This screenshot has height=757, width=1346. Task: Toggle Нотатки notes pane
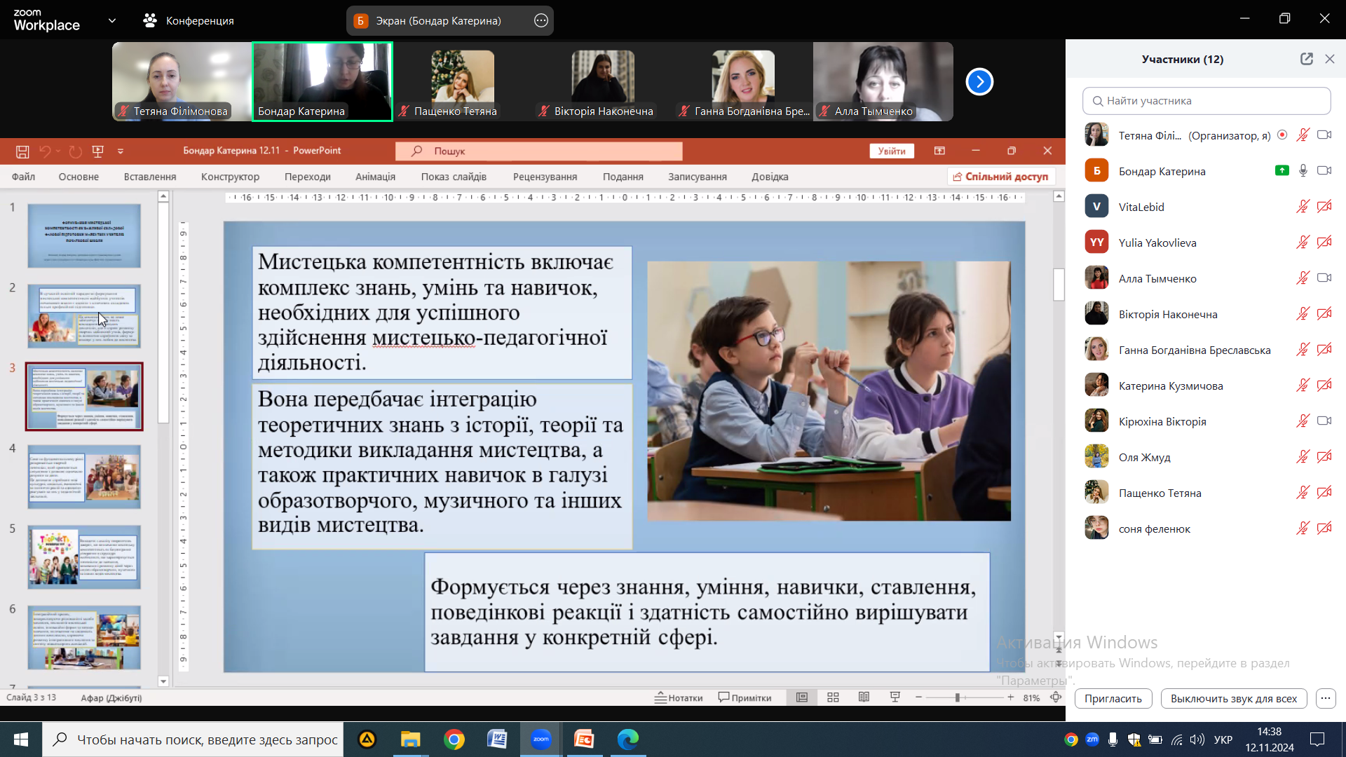(x=679, y=697)
